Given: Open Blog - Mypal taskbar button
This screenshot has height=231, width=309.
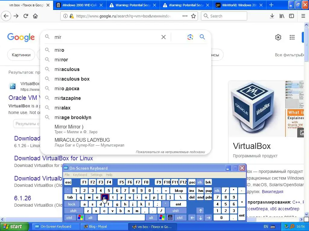Looking at the screenshot, I should [104, 226].
